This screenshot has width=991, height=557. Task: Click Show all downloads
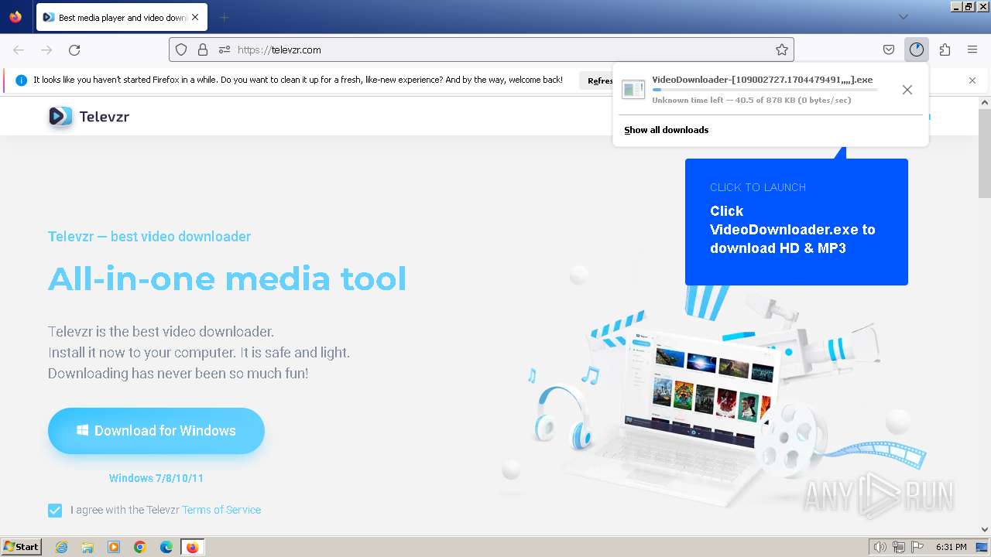point(667,130)
